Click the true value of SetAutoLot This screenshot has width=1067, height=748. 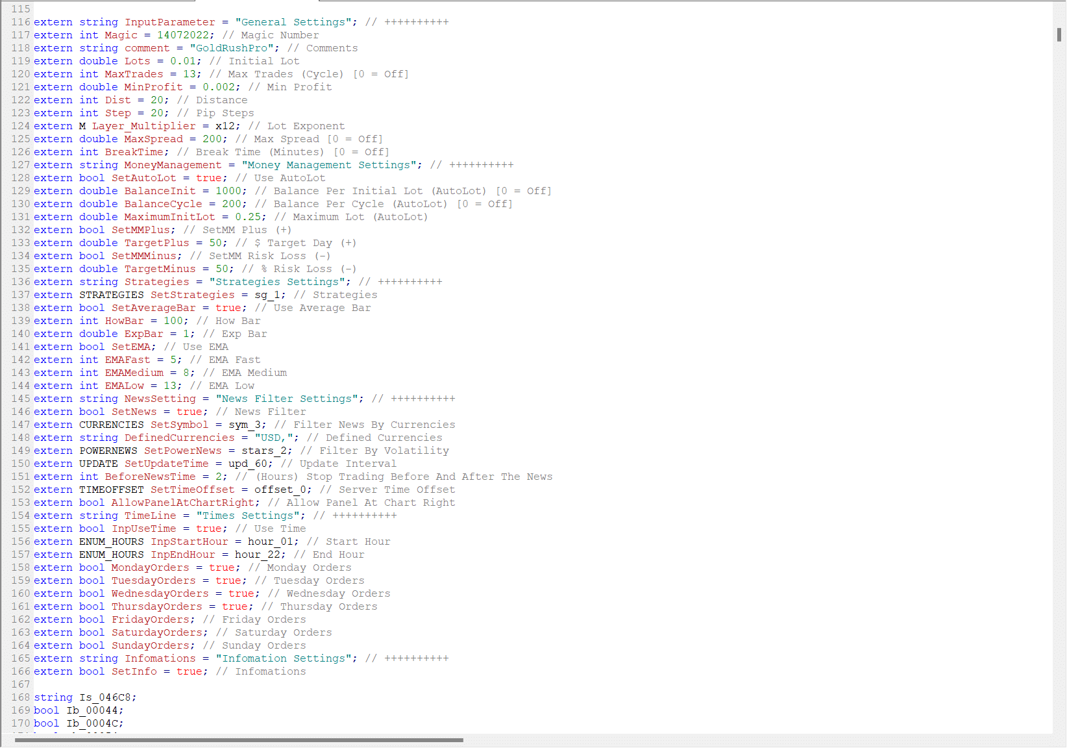point(208,178)
